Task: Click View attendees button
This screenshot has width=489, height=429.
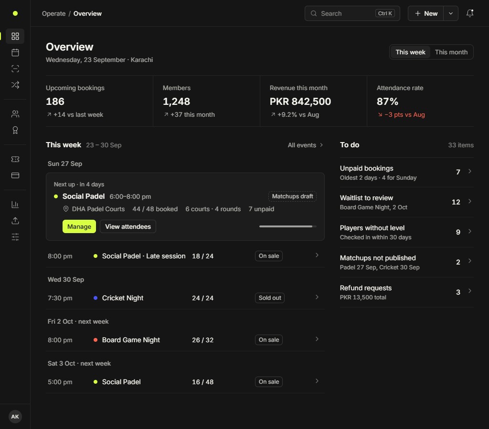Action: pos(128,226)
